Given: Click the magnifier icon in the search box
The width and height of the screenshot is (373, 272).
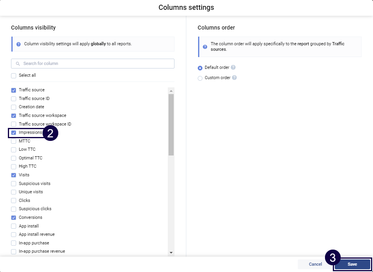Looking at the screenshot, I should point(18,64).
